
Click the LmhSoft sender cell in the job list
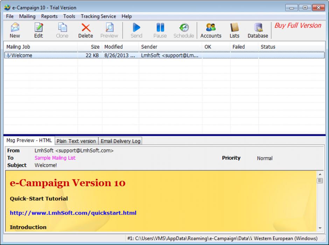point(170,55)
